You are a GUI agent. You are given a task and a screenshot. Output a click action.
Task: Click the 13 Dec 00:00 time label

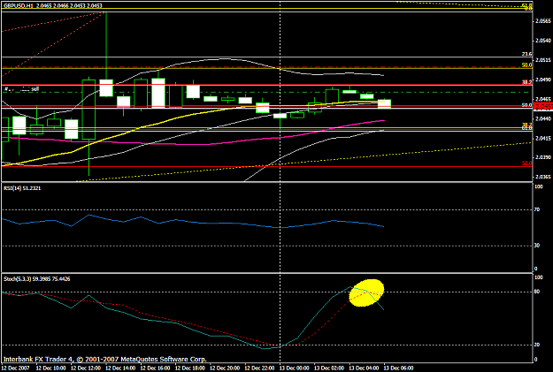295,368
